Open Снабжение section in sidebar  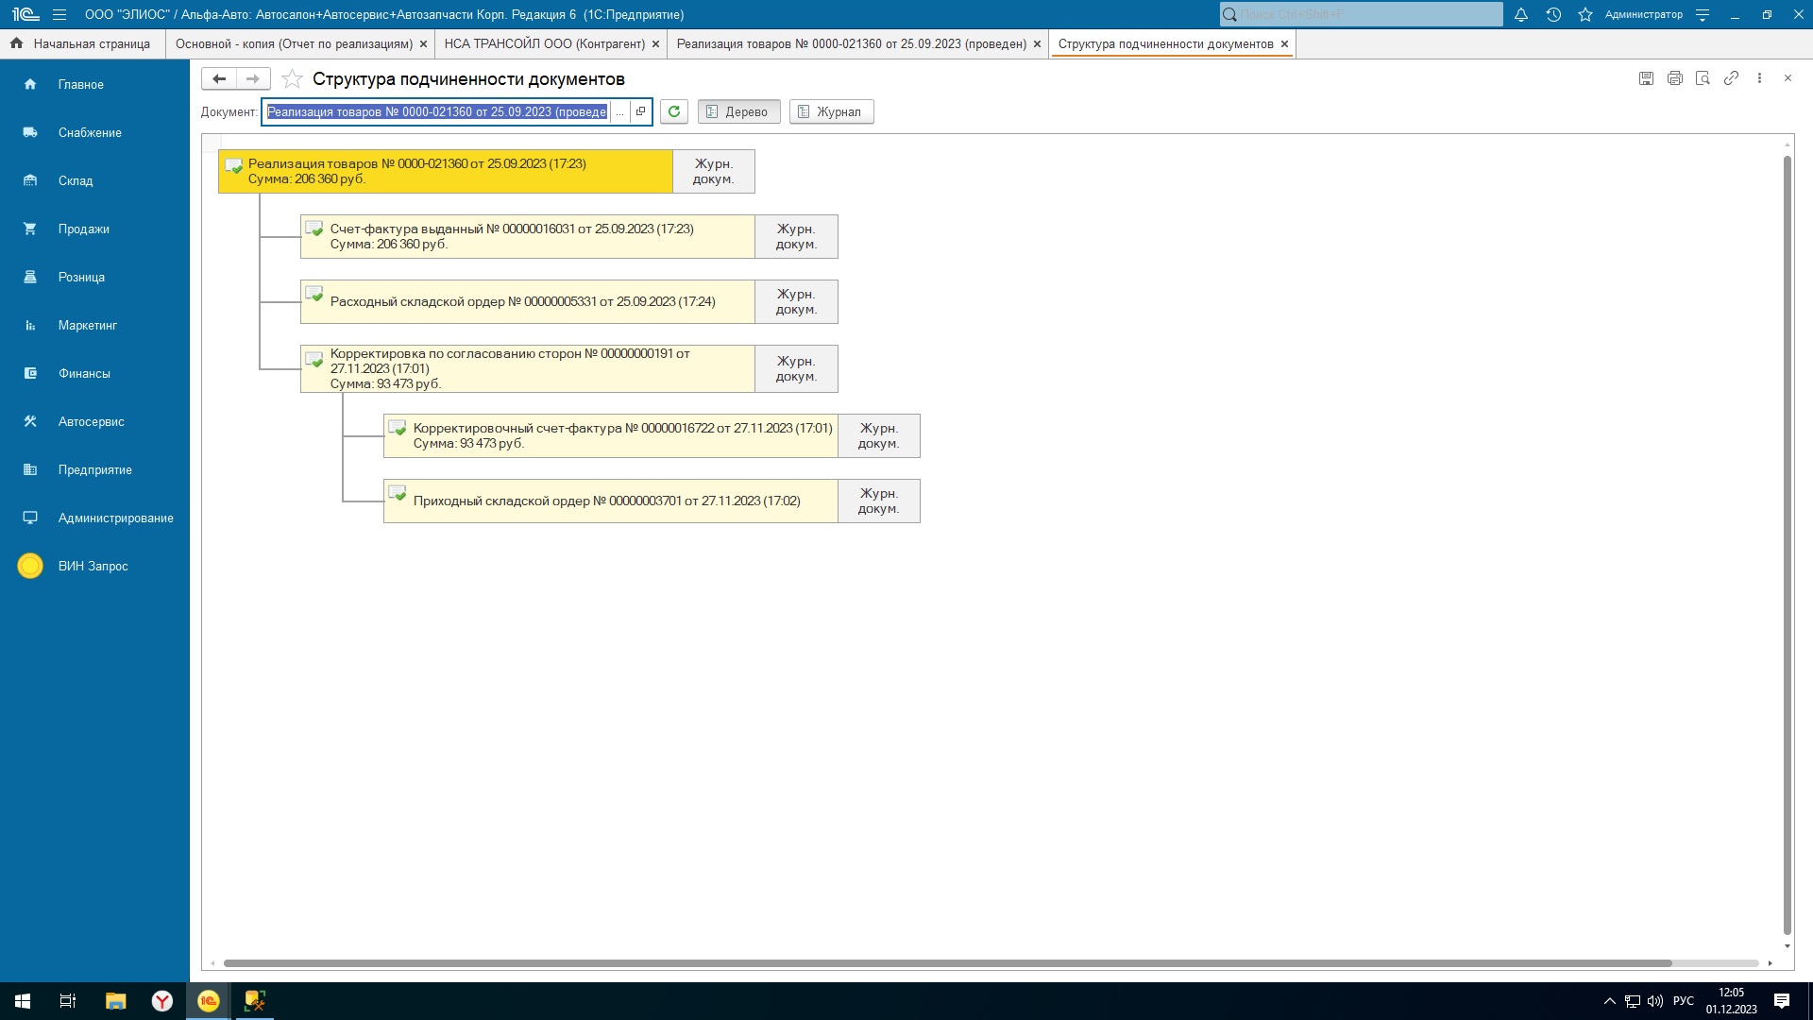(x=94, y=132)
